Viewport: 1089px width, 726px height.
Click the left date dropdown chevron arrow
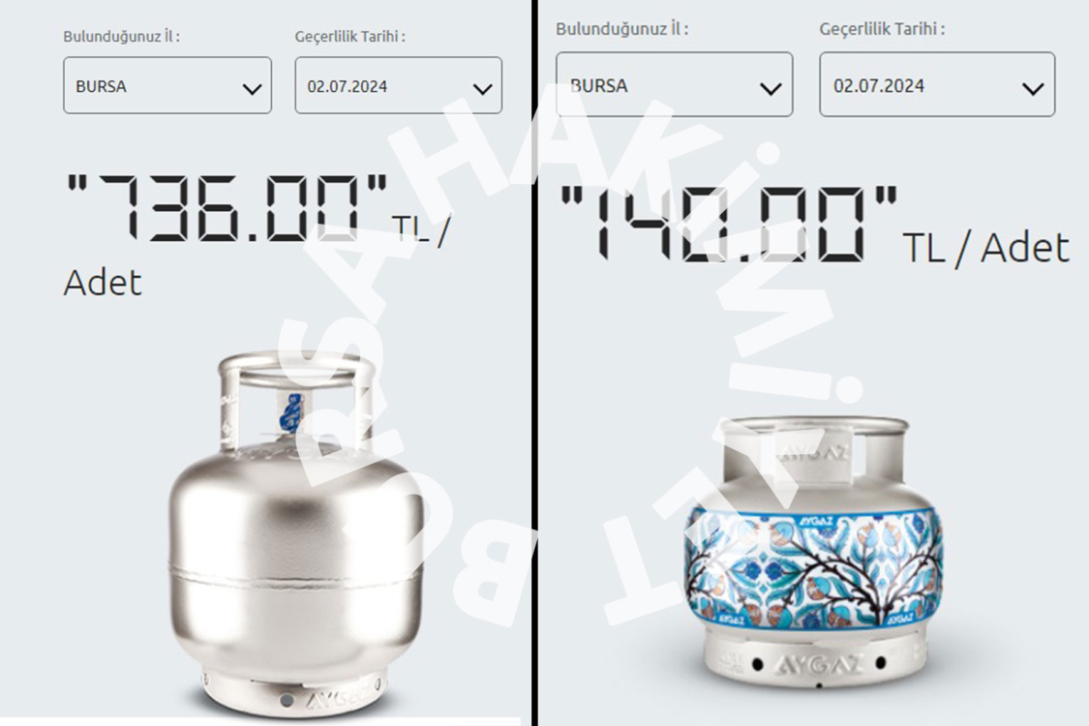(483, 89)
